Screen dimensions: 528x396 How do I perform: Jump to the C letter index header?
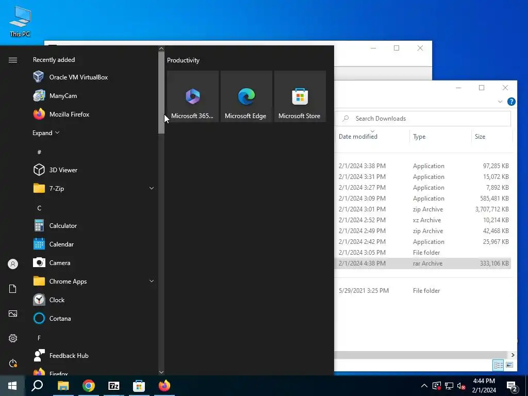[39, 208]
